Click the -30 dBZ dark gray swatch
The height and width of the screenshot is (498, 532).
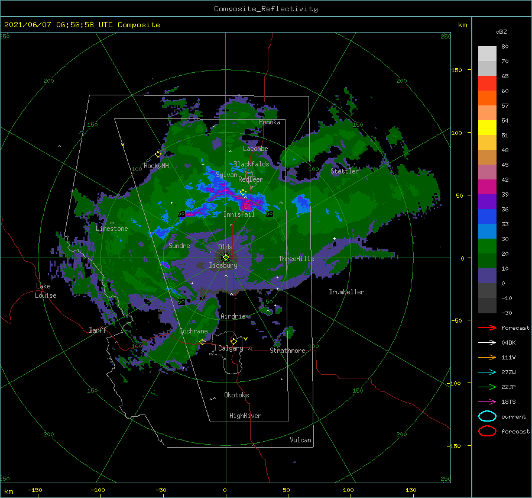coord(487,306)
